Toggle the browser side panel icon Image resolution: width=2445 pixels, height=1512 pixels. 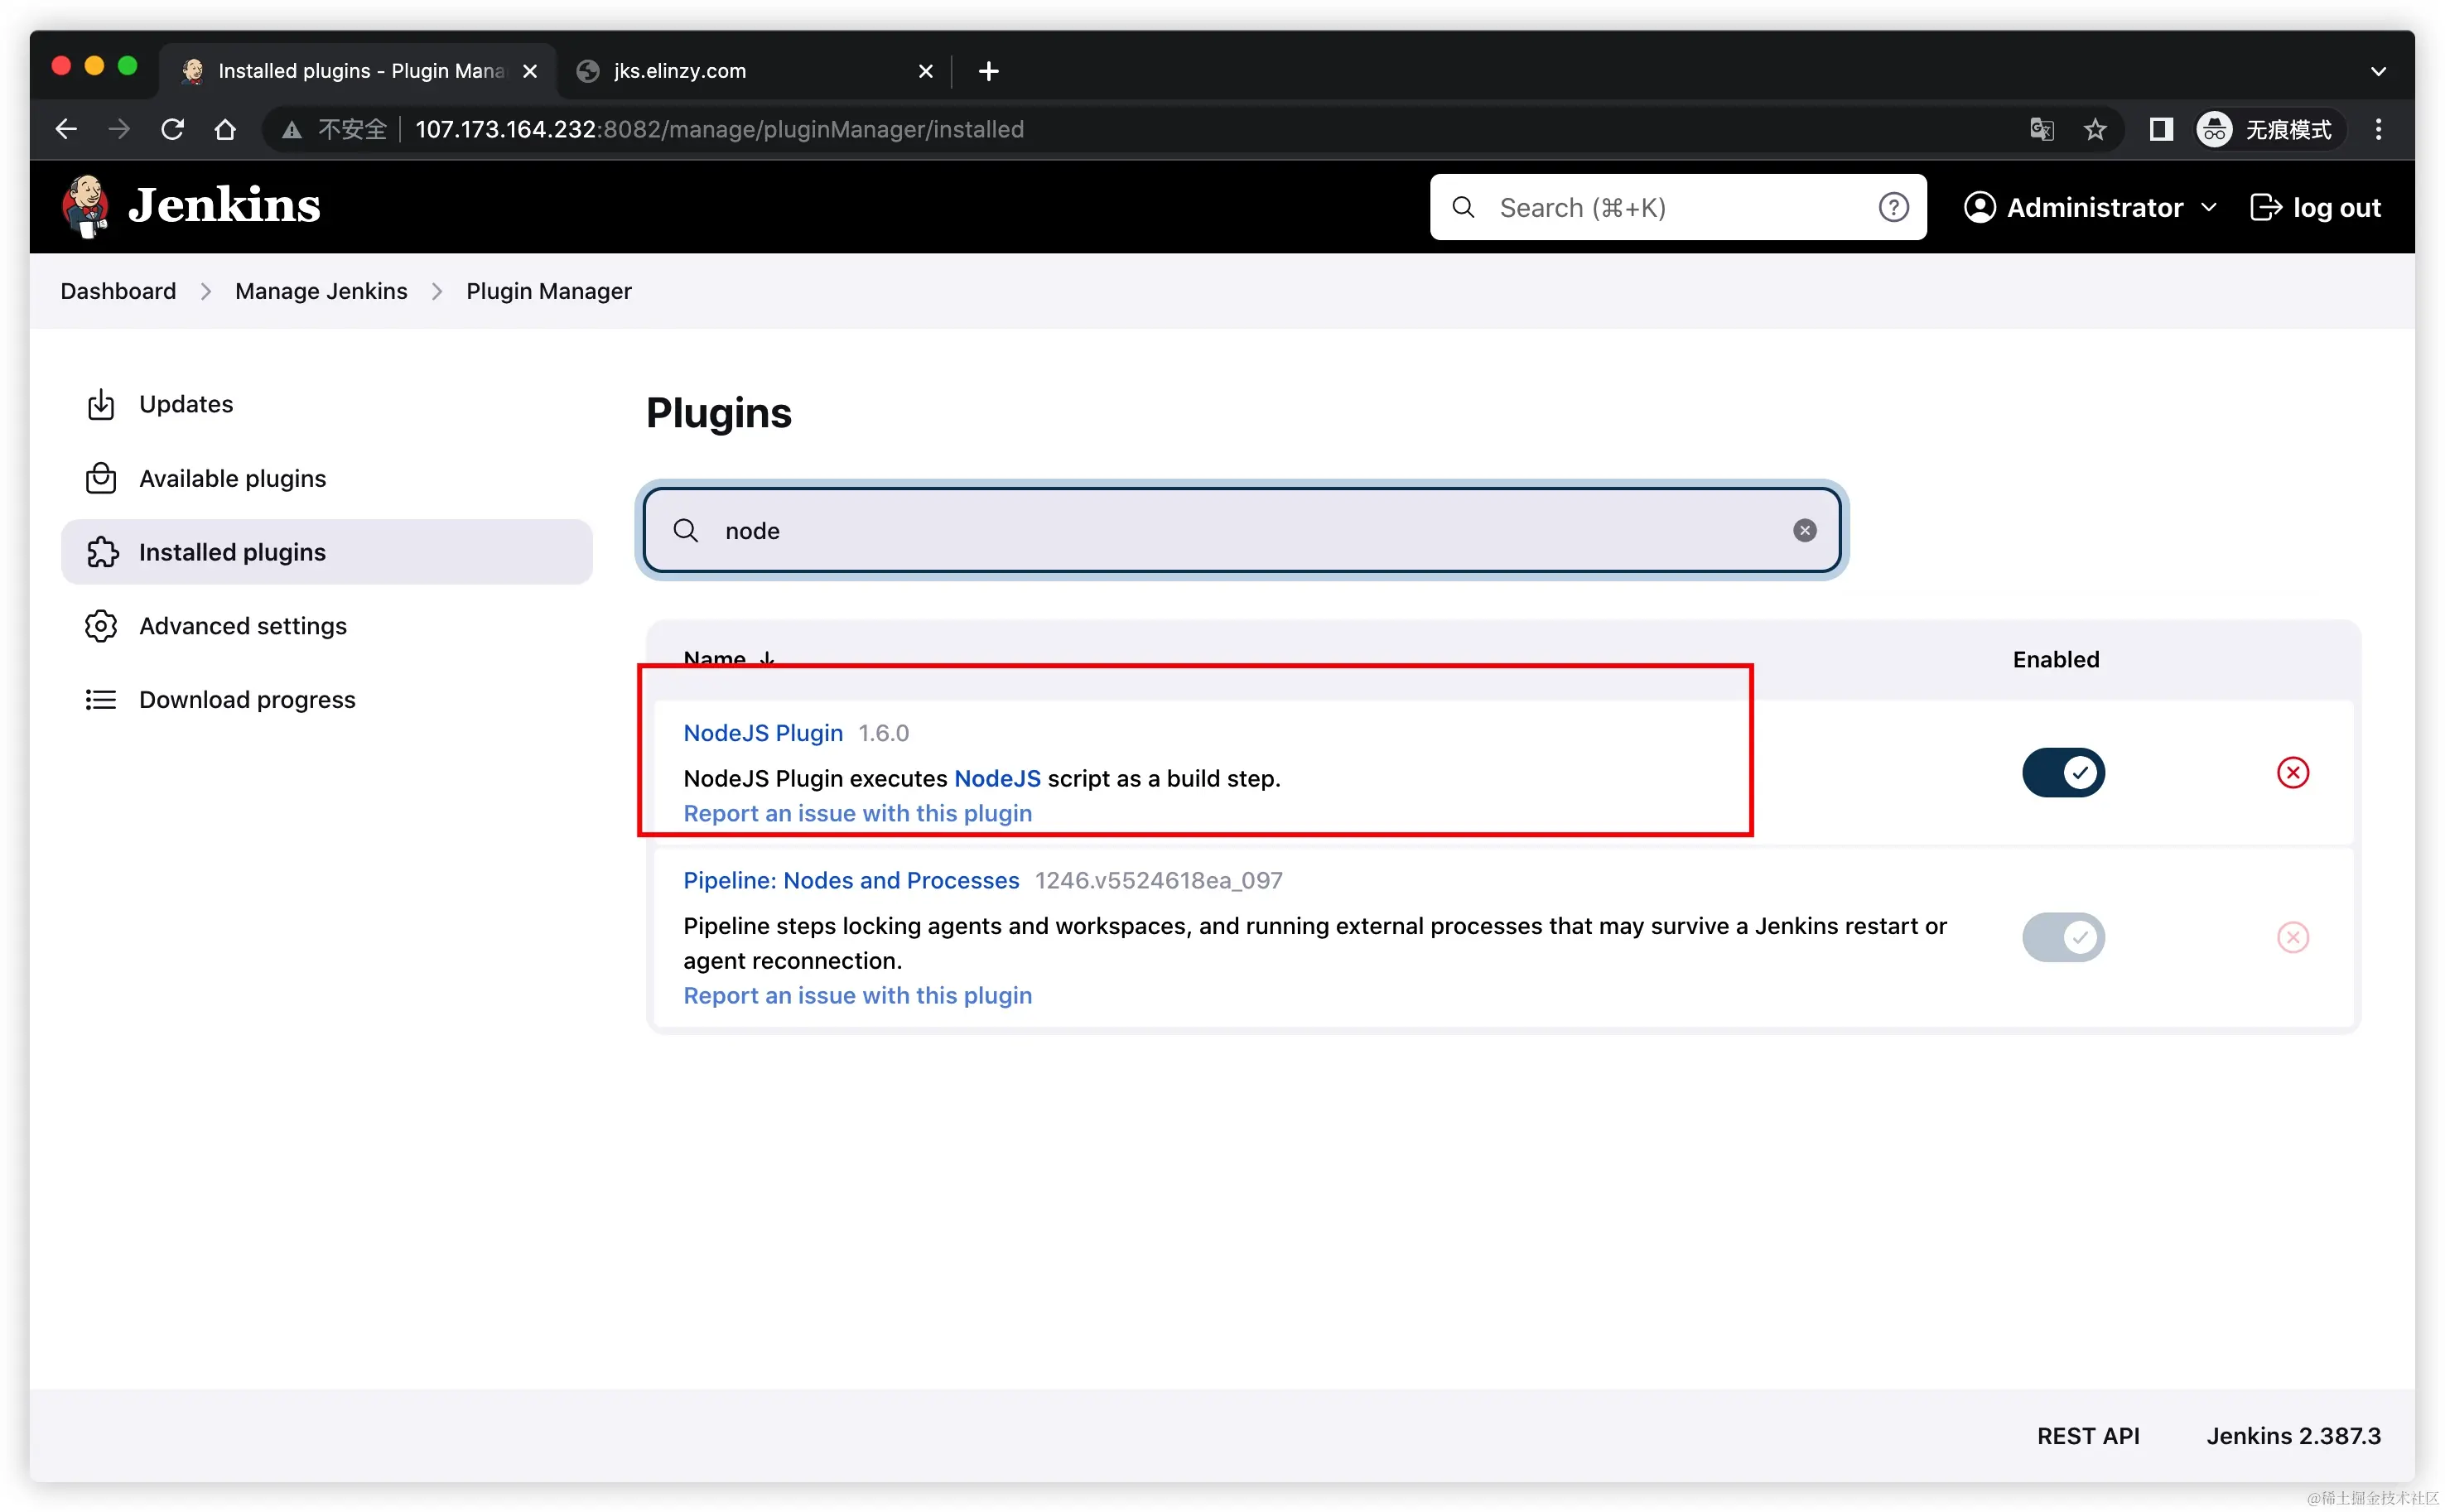click(x=2160, y=129)
